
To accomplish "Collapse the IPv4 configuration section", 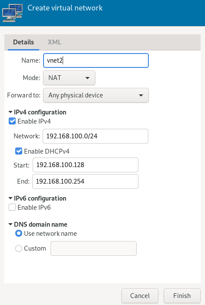I will coord(10,112).
